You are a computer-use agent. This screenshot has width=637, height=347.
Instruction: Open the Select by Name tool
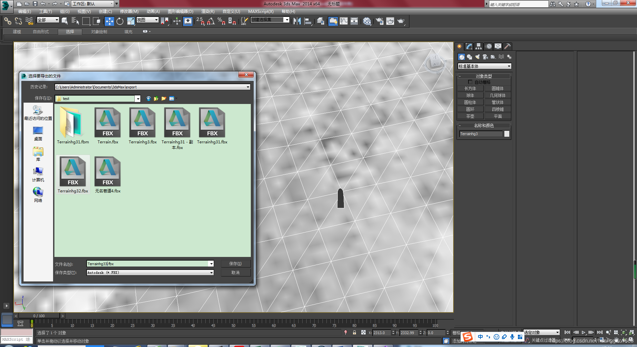tap(75, 21)
